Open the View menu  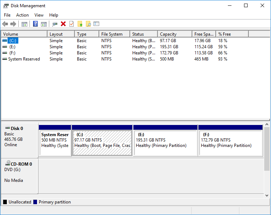[39, 15]
